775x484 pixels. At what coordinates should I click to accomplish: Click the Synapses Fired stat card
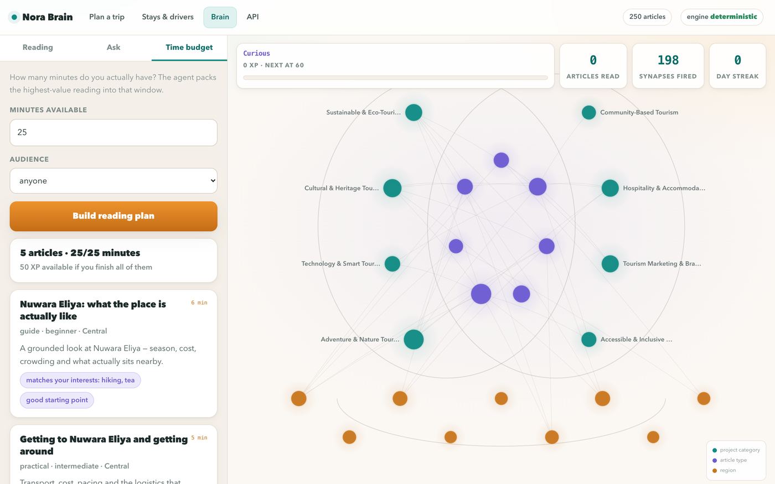tap(668, 66)
